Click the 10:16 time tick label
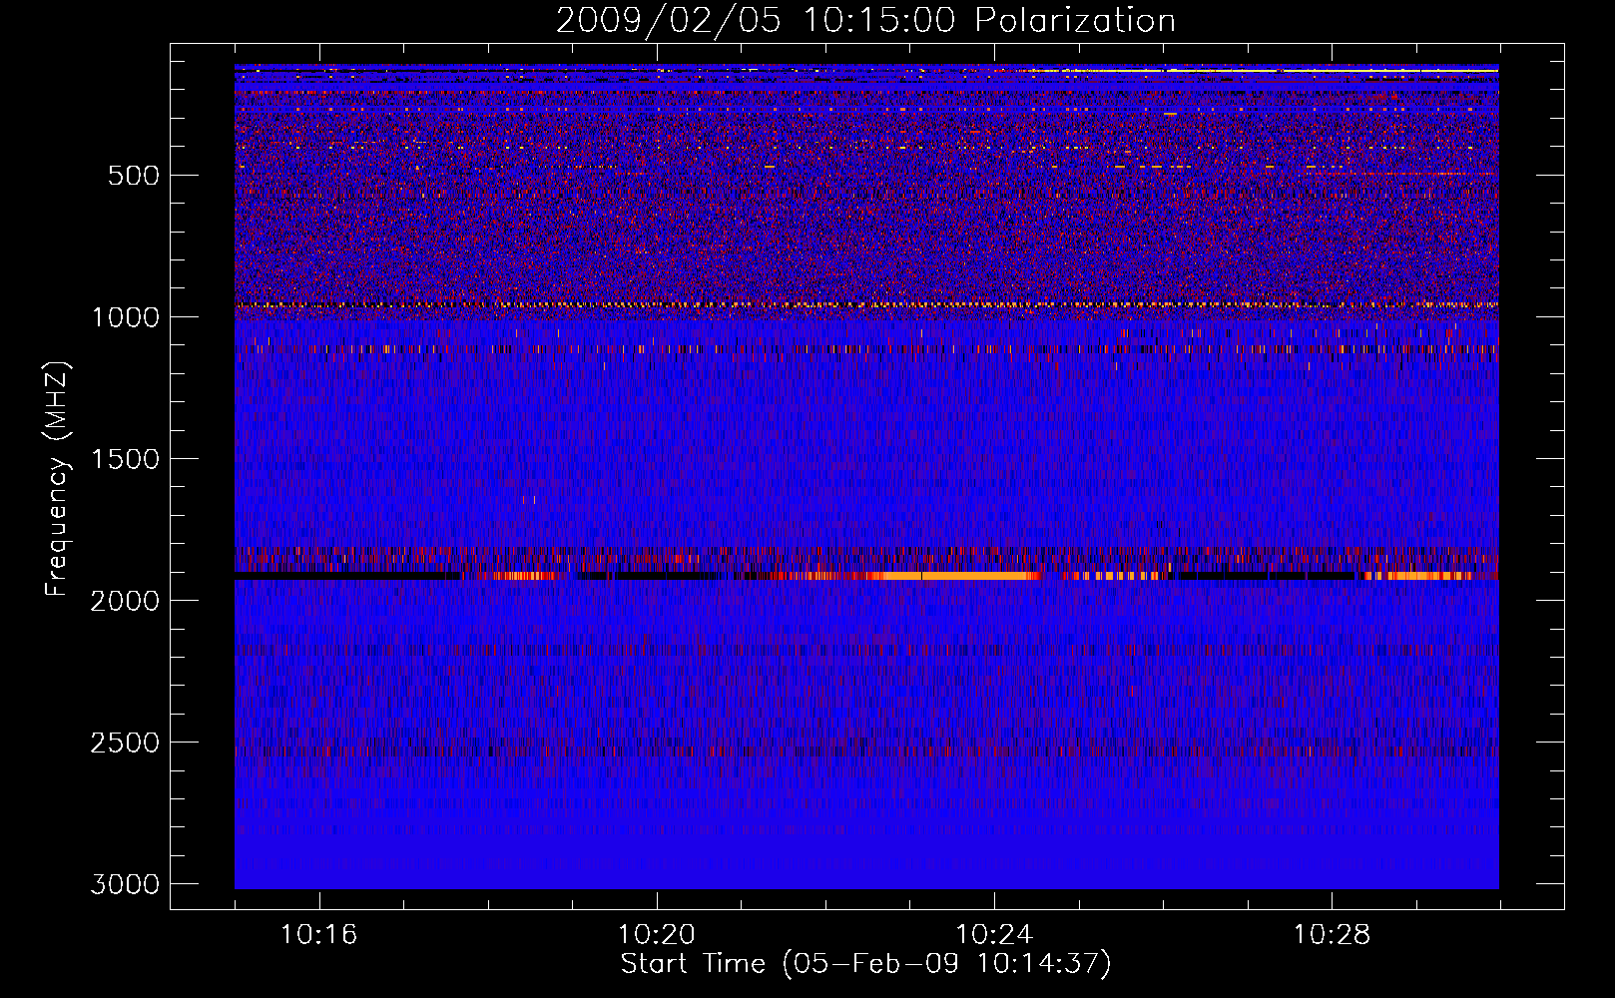 point(318,935)
